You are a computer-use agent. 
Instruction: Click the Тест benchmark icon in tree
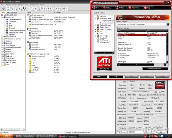(x=5, y=65)
